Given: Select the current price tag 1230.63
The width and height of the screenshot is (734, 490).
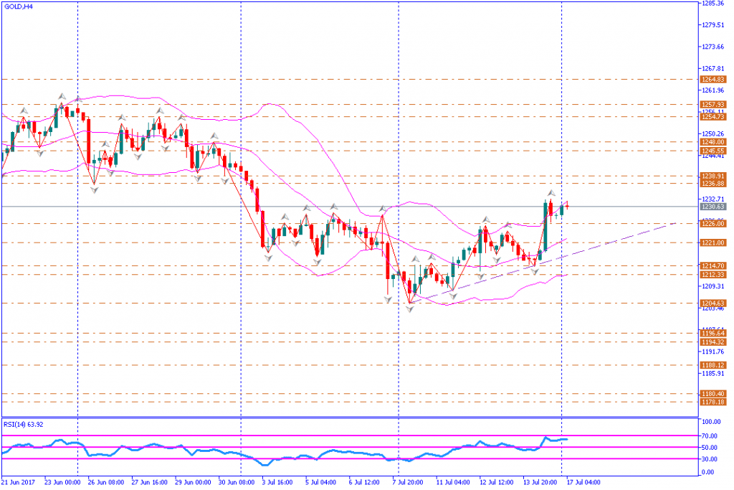Looking at the screenshot, I should 712,207.
